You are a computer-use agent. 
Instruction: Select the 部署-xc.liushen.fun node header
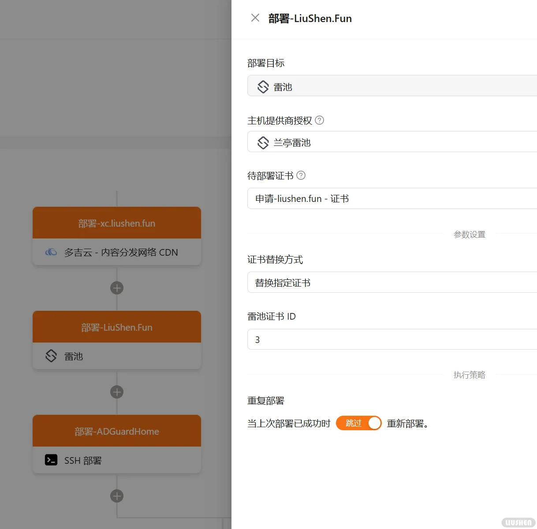click(x=117, y=223)
